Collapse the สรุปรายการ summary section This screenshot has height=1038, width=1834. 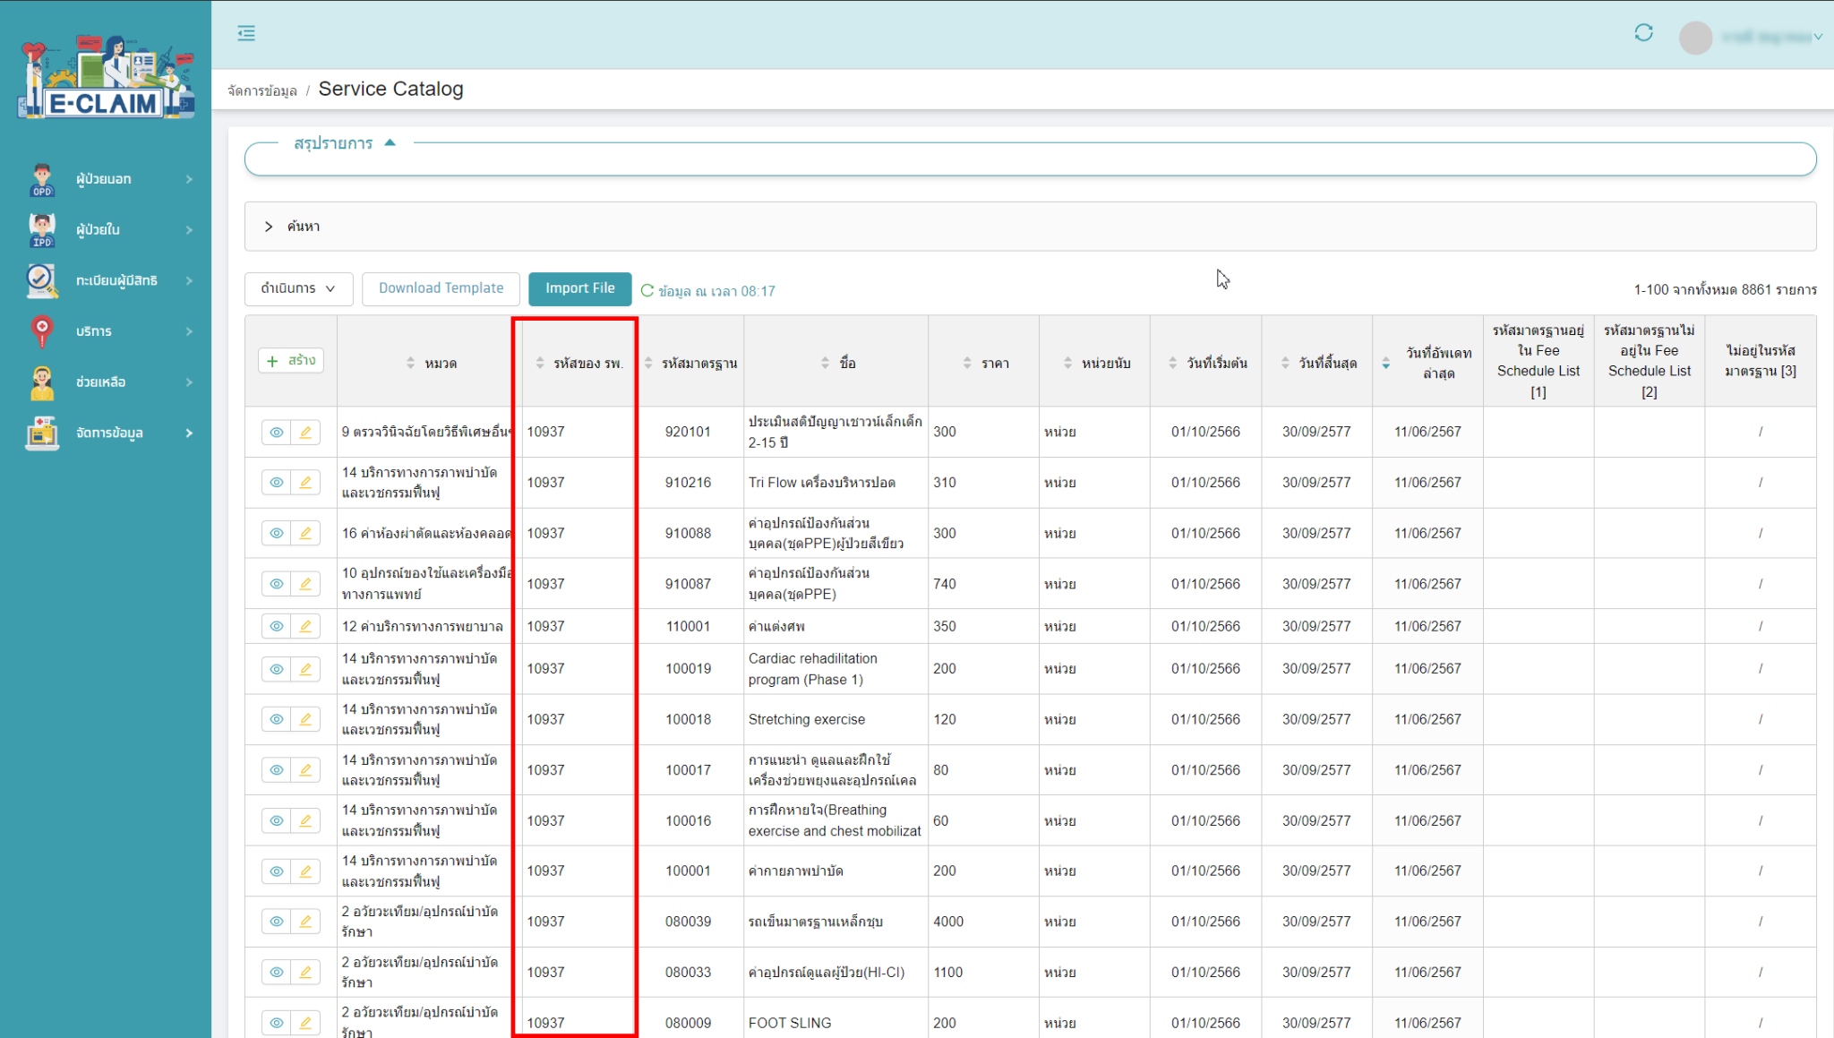click(390, 142)
